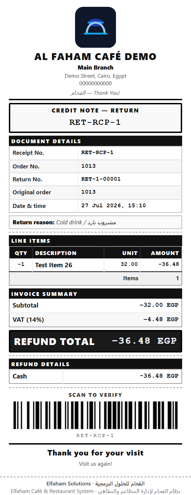The width and height of the screenshot is (191, 495).
Task: Click the barcode caption RET-RCP-1 text
Action: click(x=95, y=435)
